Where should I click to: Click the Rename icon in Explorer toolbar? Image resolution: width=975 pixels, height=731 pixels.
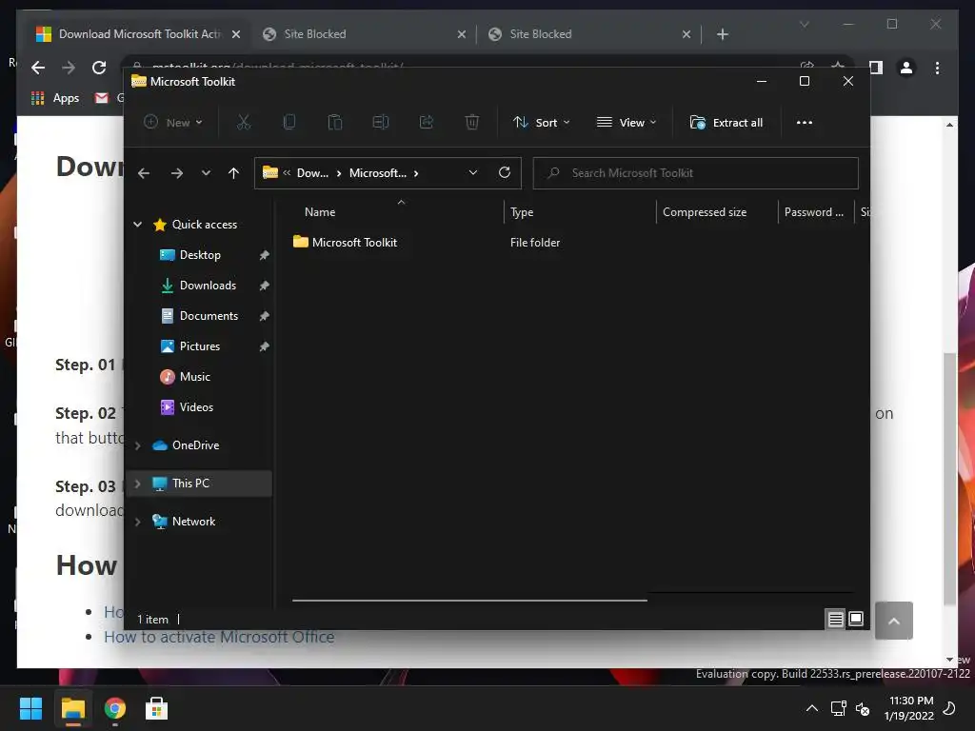pyautogui.click(x=381, y=123)
